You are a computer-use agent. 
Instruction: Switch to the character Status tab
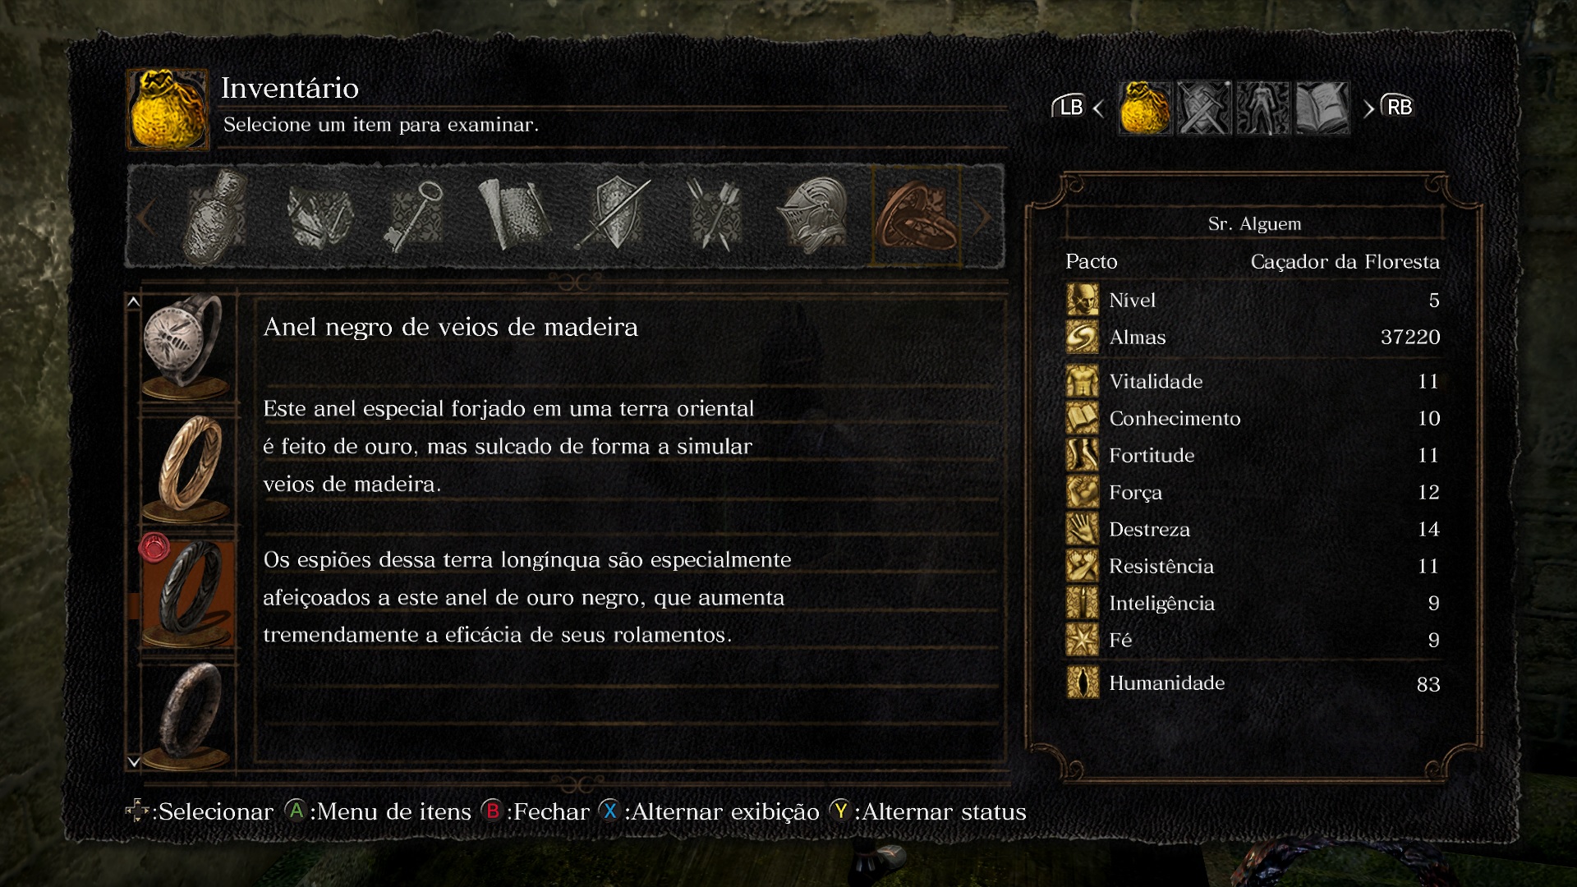[1263, 108]
